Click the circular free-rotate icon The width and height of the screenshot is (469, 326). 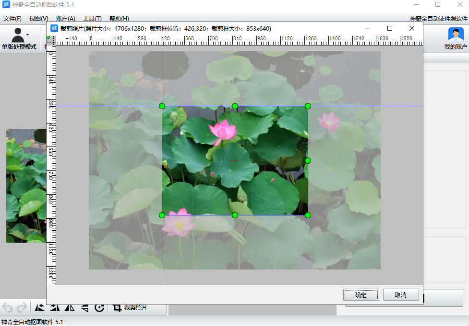[99, 307]
